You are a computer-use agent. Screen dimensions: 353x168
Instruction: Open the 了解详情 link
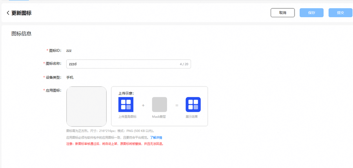coord(156,138)
